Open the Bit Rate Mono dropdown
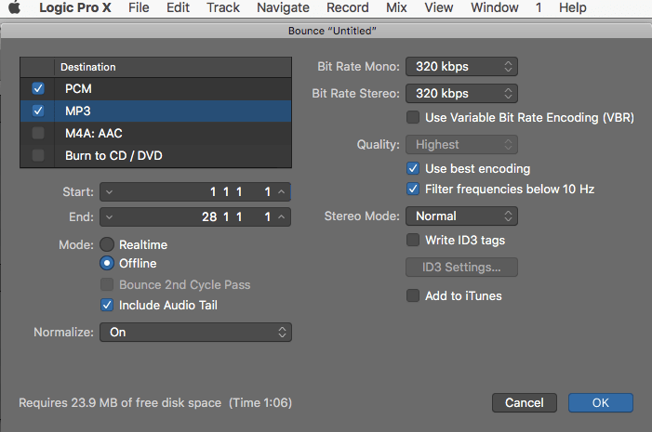 coord(461,67)
